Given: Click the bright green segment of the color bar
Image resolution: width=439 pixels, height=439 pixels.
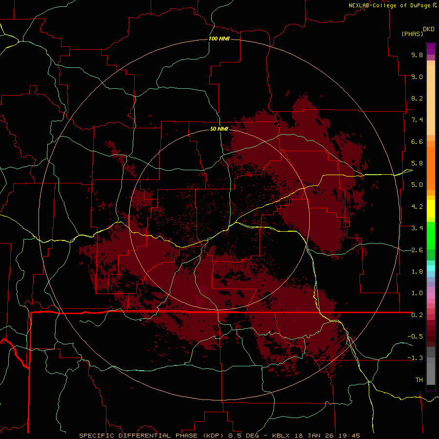Looking at the screenshot, I should point(431,235).
